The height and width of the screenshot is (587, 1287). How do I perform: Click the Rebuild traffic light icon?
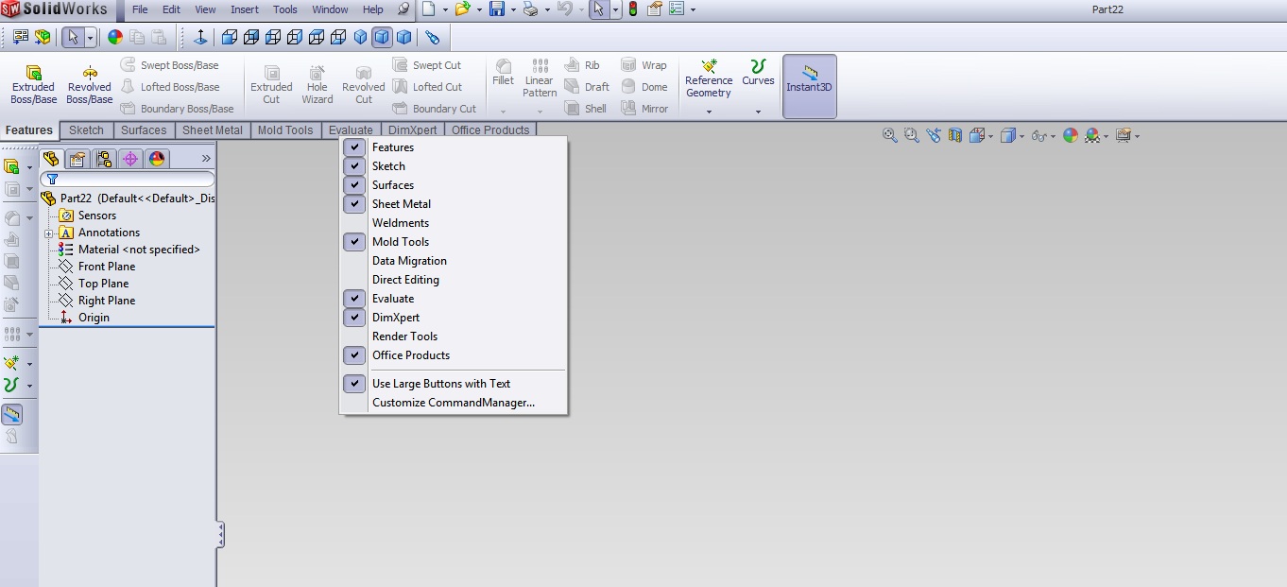[x=632, y=9]
